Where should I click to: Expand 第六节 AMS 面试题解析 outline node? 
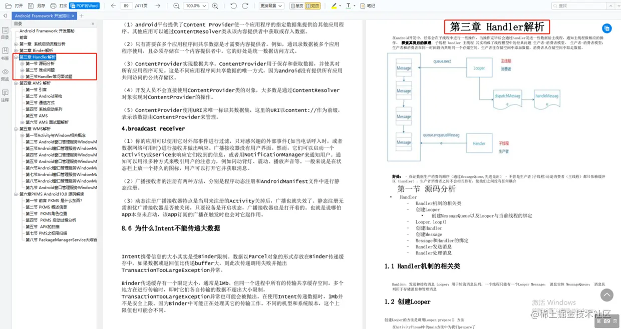pos(22,122)
